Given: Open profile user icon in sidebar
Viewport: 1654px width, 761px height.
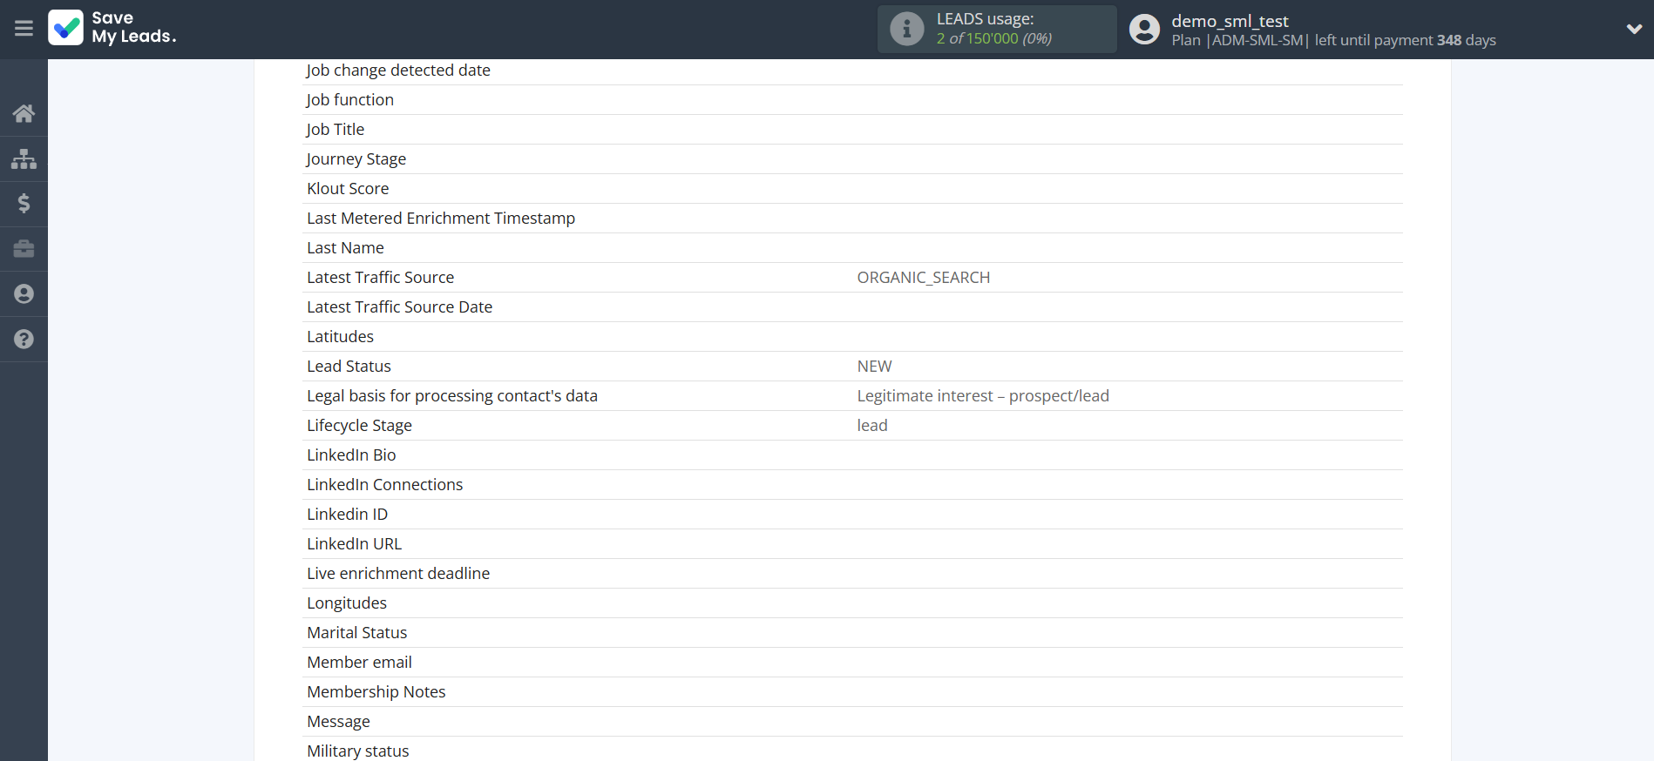Looking at the screenshot, I should (x=24, y=294).
